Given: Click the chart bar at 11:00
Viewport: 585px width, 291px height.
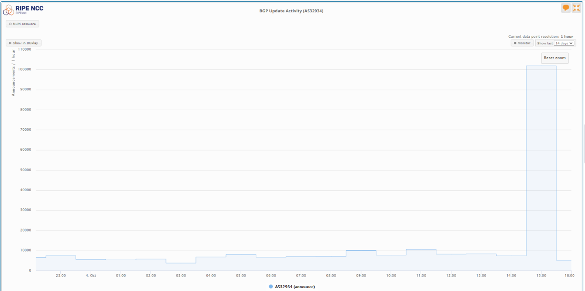Looking at the screenshot, I should (x=421, y=260).
